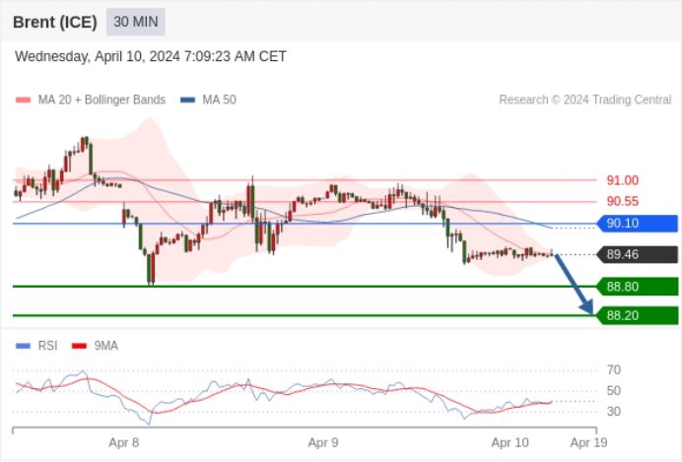682x462 pixels.
Task: Click 'Research © 2024 Trading Central' credit
Action: [585, 99]
